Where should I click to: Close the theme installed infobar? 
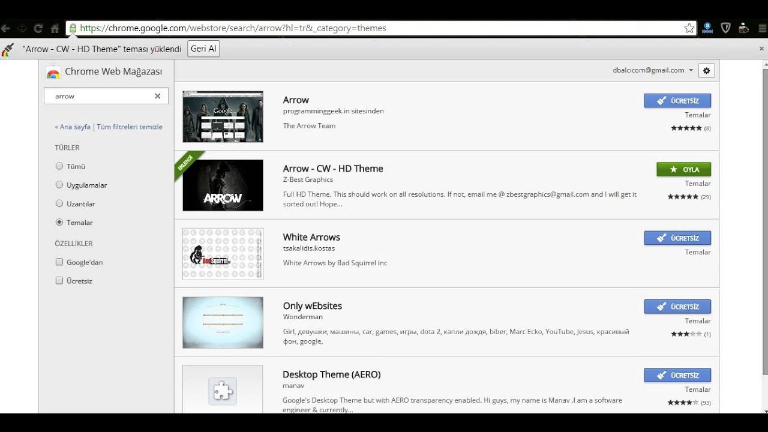[761, 49]
